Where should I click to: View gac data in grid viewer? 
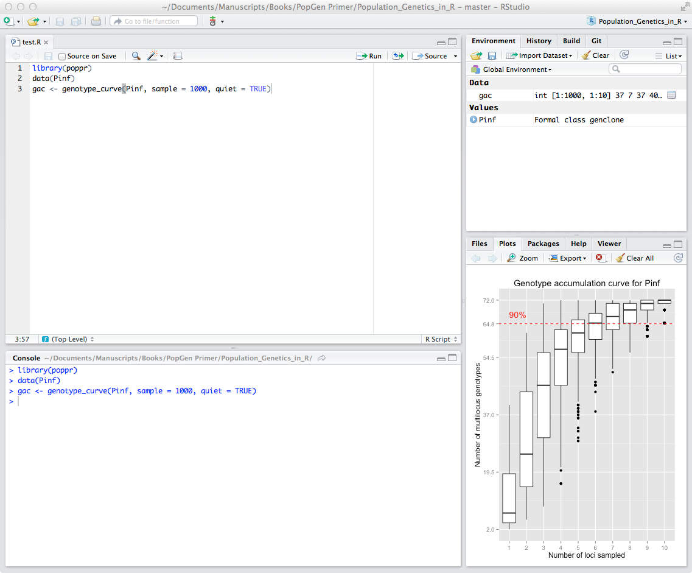(x=671, y=96)
